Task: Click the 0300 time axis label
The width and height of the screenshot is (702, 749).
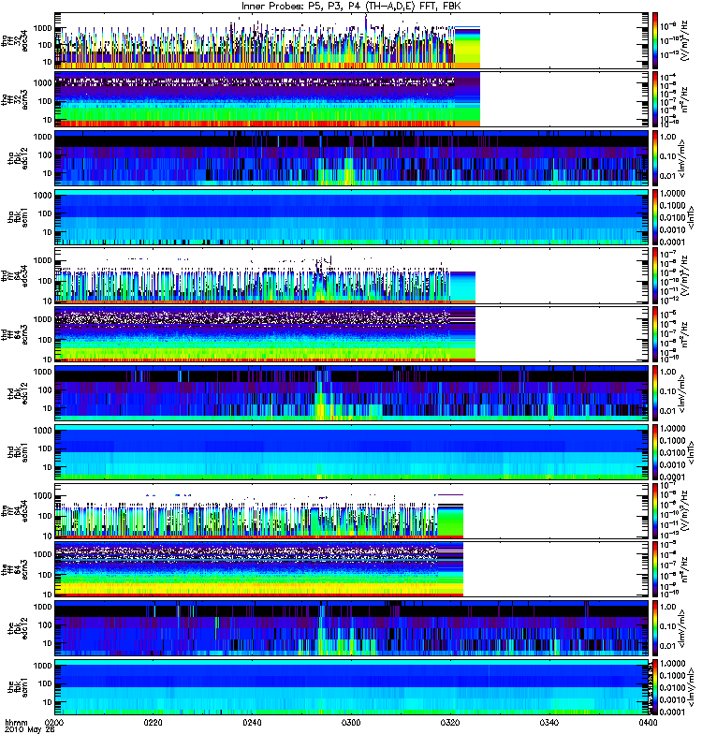Action: pos(351,722)
